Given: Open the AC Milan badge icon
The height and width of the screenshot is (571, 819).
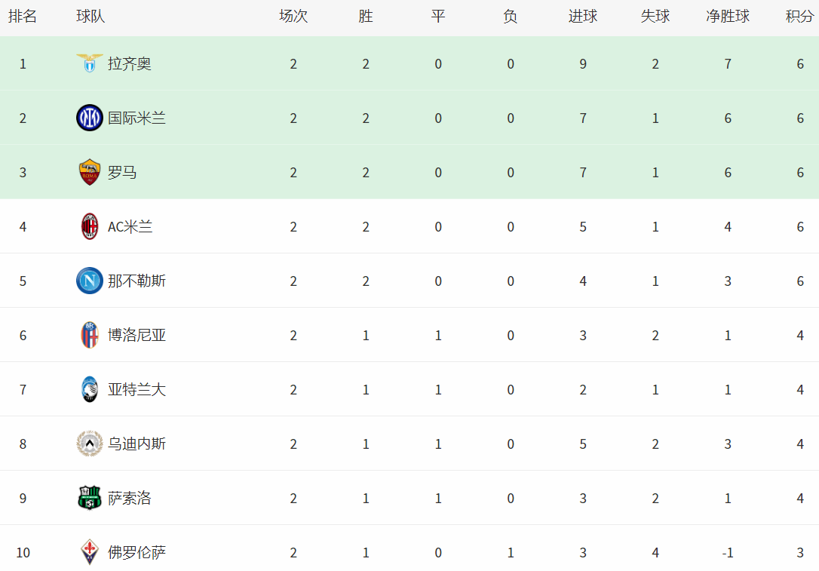Looking at the screenshot, I should [x=89, y=226].
